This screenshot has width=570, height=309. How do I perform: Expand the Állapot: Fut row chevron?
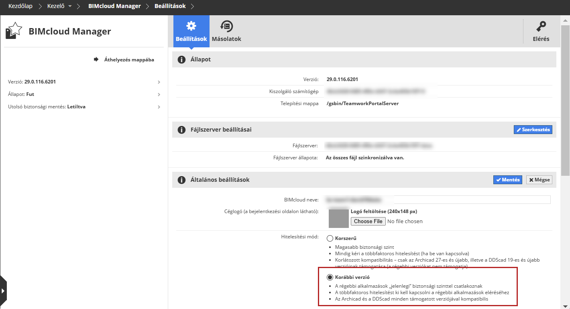(159, 95)
